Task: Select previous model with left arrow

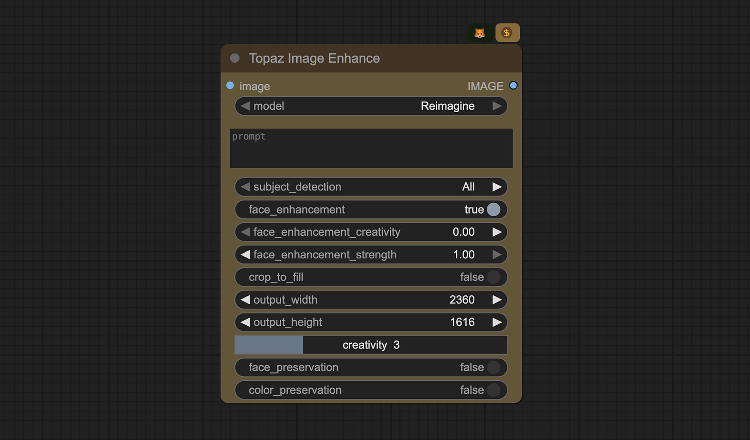Action: [x=245, y=106]
